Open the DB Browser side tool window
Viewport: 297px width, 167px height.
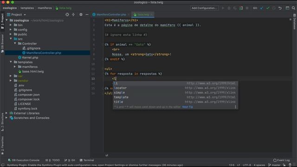[2, 44]
